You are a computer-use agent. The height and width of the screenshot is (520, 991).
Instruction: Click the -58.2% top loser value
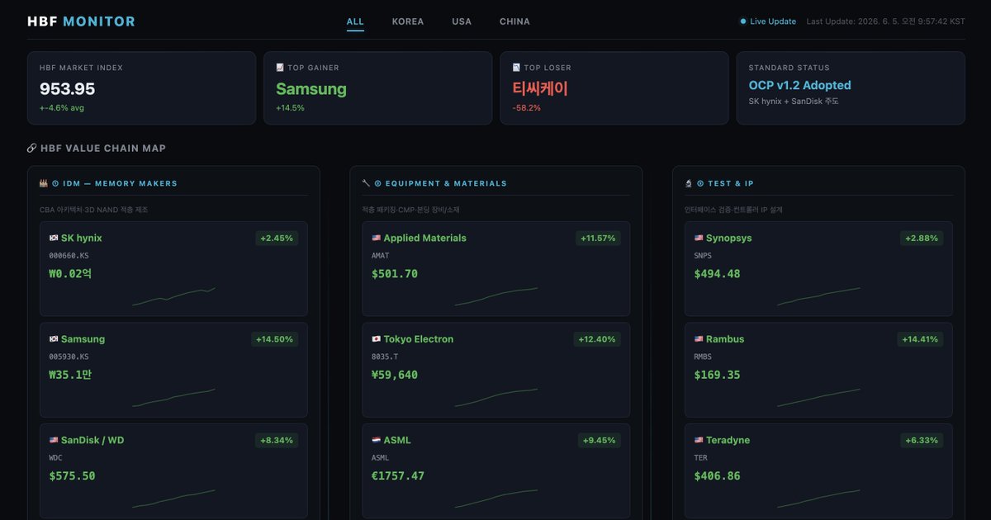tap(526, 108)
